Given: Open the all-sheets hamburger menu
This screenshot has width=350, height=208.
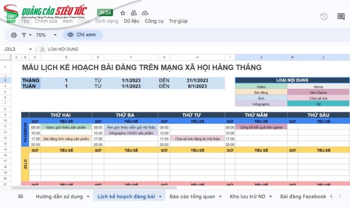Looking at the screenshot, I should tap(20, 196).
